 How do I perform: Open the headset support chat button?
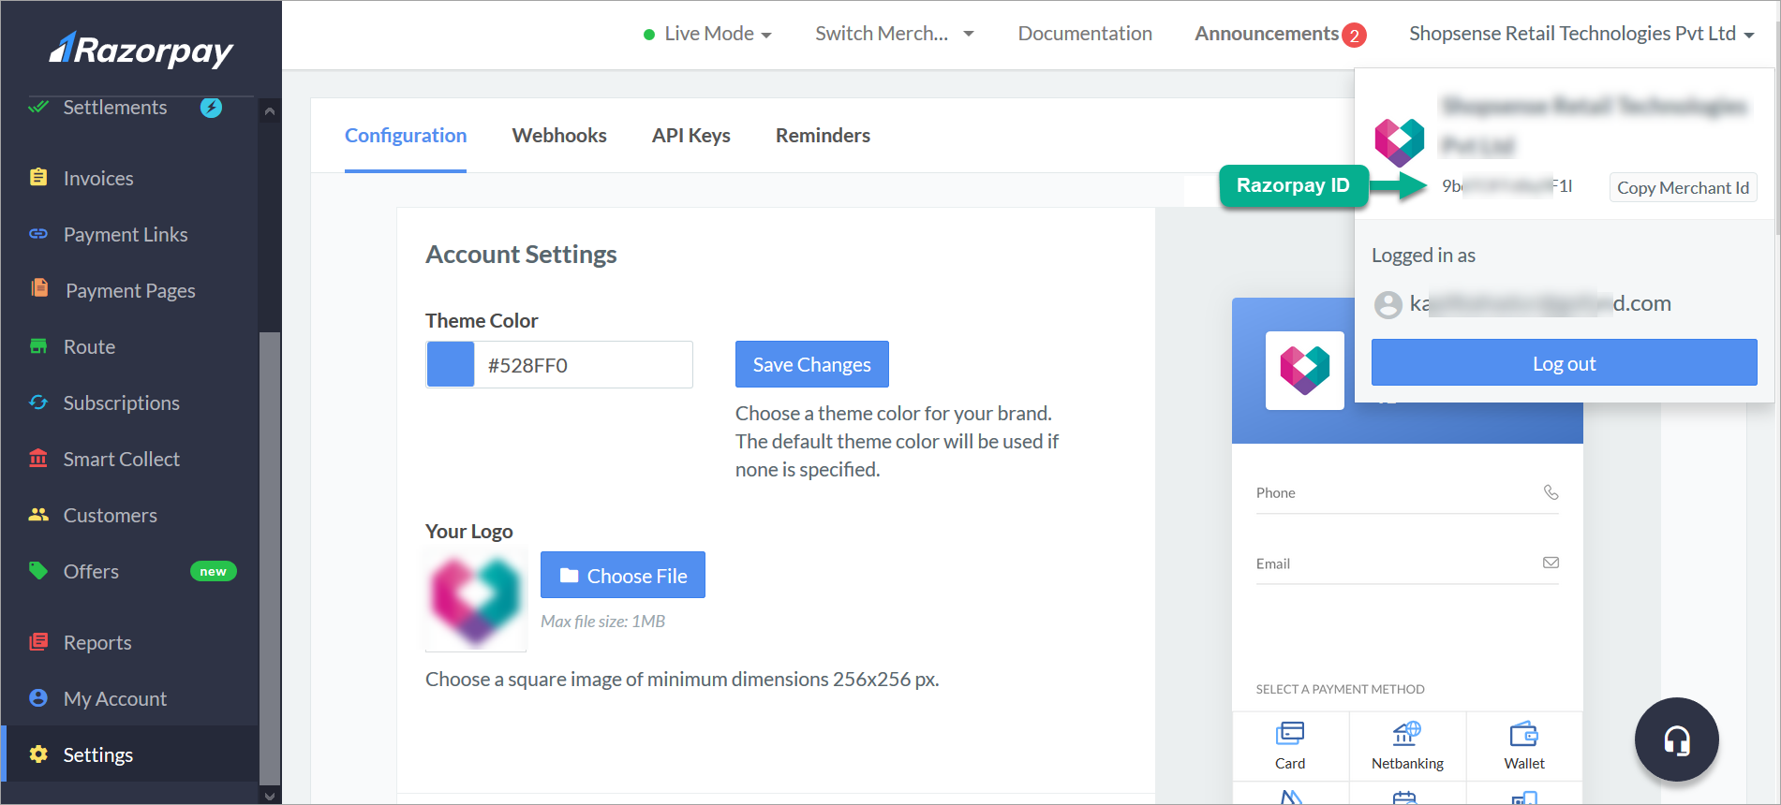pyautogui.click(x=1677, y=739)
